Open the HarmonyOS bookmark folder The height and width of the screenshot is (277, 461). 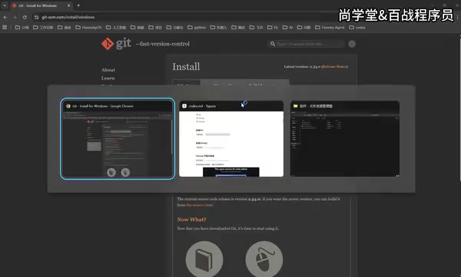coord(88,28)
